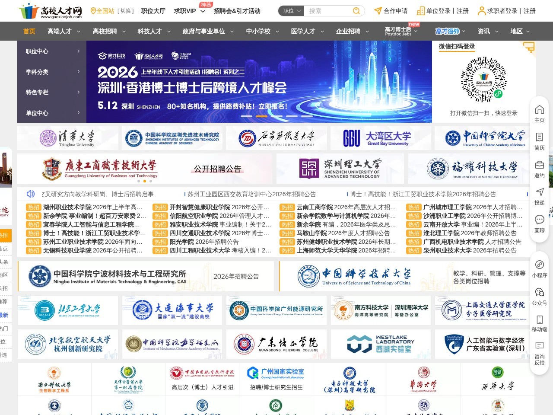The height and width of the screenshot is (415, 553).
Task: Click the 切换 site switch link
Action: click(126, 11)
